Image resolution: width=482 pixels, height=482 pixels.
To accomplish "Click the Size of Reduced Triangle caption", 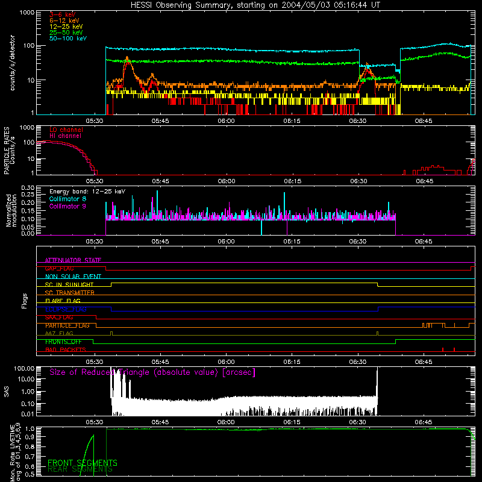I will [152, 372].
